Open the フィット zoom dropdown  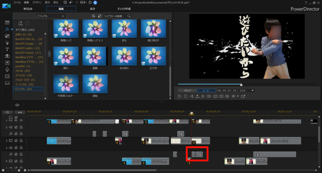247,90
